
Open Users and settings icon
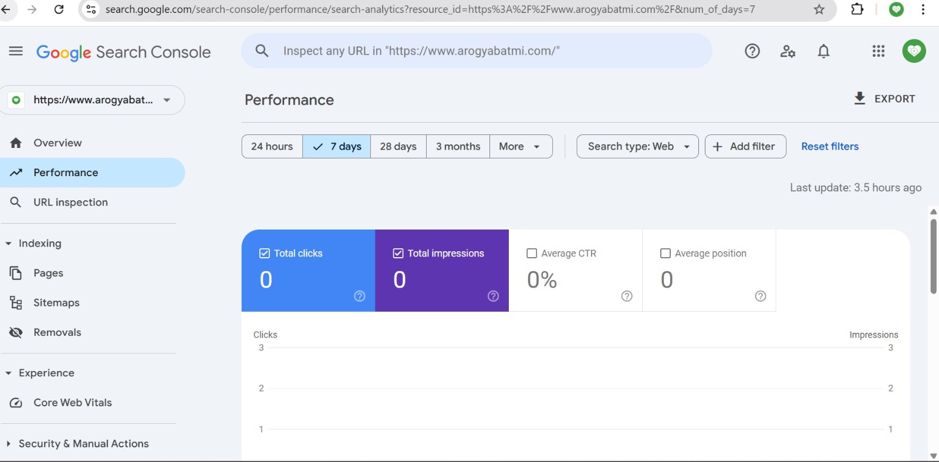tap(788, 52)
